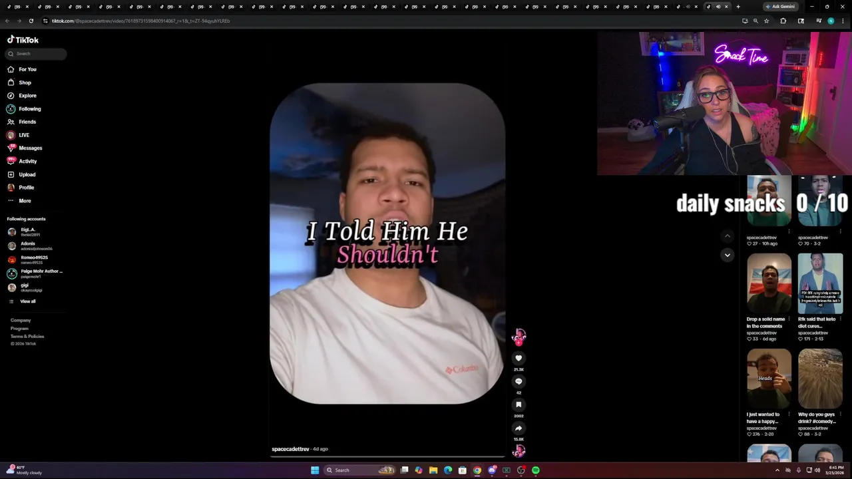This screenshot has width=852, height=479.
Task: Click the Ask Gemini button
Action: [780, 7]
